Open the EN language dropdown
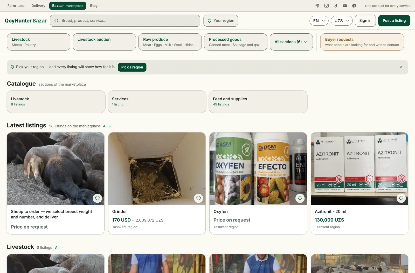This screenshot has height=273, width=415. (319, 21)
